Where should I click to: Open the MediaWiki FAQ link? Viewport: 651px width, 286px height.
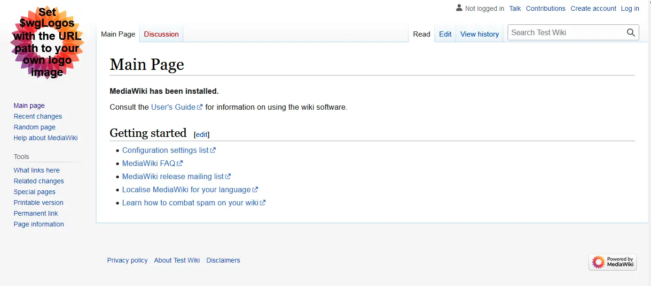(152, 163)
